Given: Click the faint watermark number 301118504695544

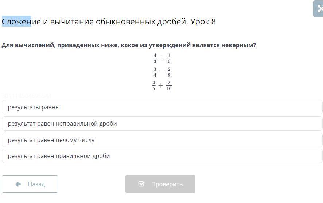Looking at the screenshot, I should pos(27,96).
